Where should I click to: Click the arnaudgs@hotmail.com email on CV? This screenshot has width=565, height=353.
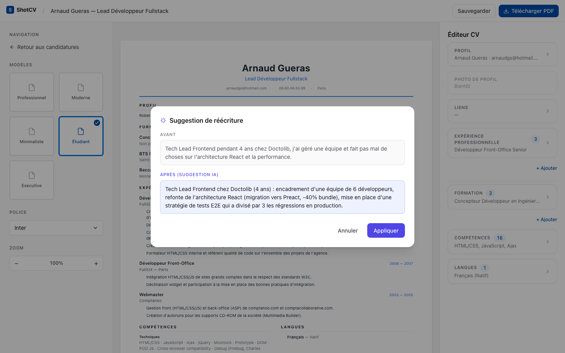point(246,88)
